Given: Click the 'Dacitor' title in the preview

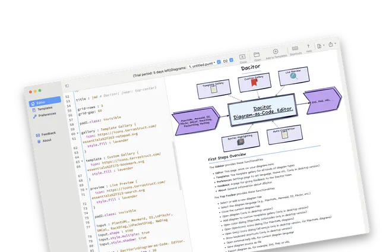Looking at the screenshot, I should (251, 68).
